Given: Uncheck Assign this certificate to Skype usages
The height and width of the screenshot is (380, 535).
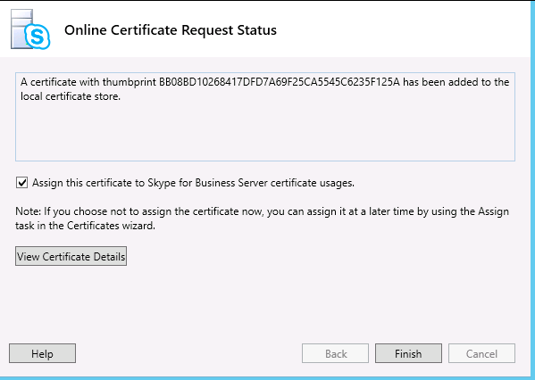Looking at the screenshot, I should click(x=21, y=183).
